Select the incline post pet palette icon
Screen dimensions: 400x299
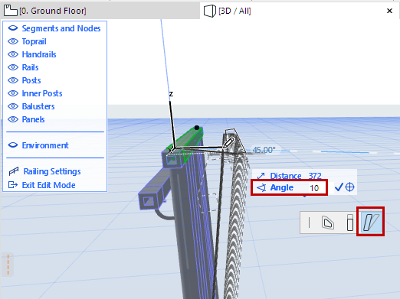point(371,223)
